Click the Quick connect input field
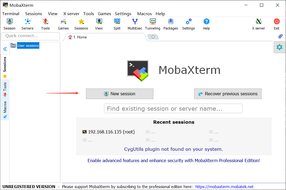 [x=30, y=36]
